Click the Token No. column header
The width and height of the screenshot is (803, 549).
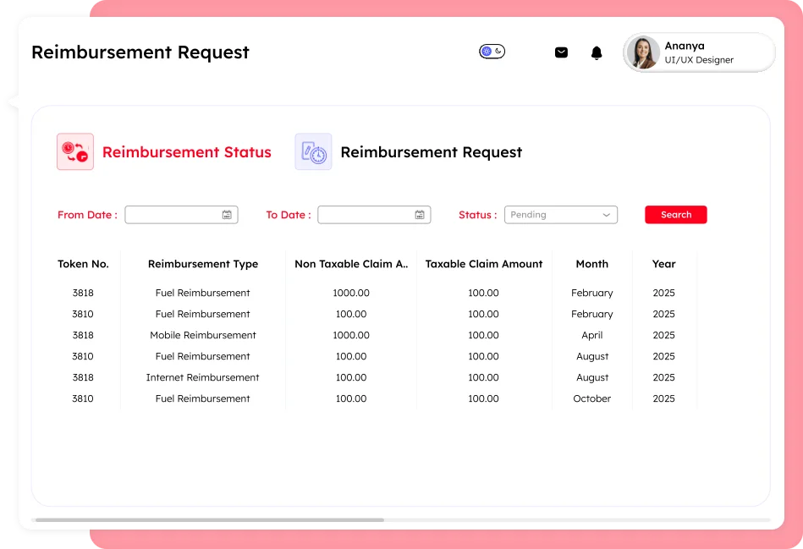coord(83,264)
